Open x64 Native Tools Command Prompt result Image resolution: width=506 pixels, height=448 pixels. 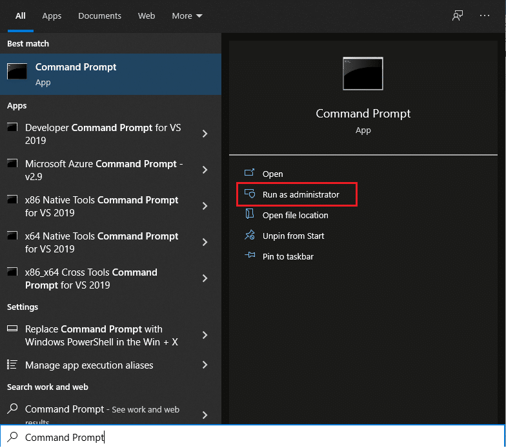(101, 242)
